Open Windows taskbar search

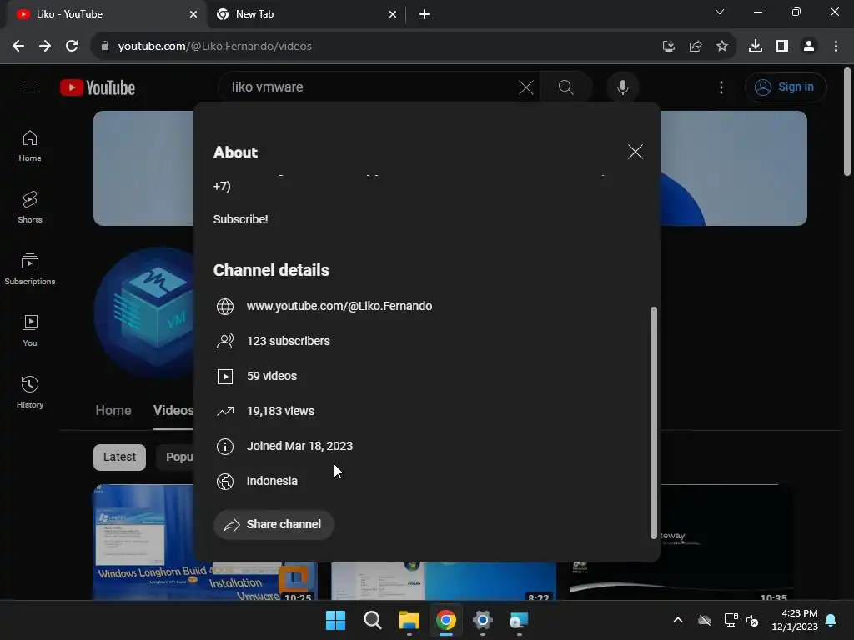click(373, 620)
